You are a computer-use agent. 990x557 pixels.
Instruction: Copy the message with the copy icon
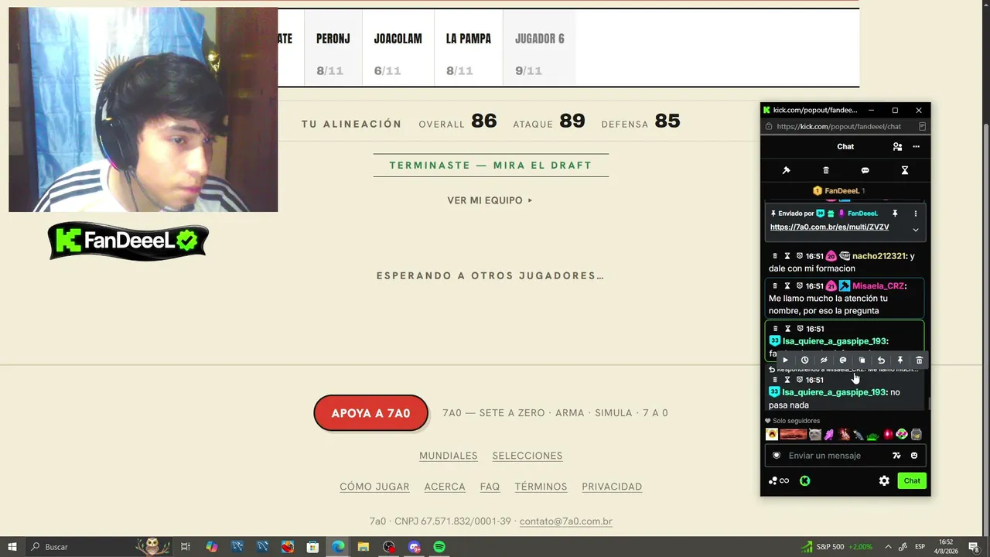tap(862, 360)
